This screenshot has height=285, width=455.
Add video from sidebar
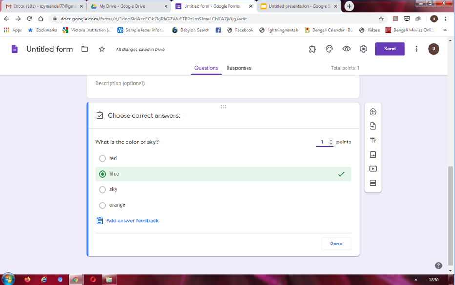click(x=373, y=169)
